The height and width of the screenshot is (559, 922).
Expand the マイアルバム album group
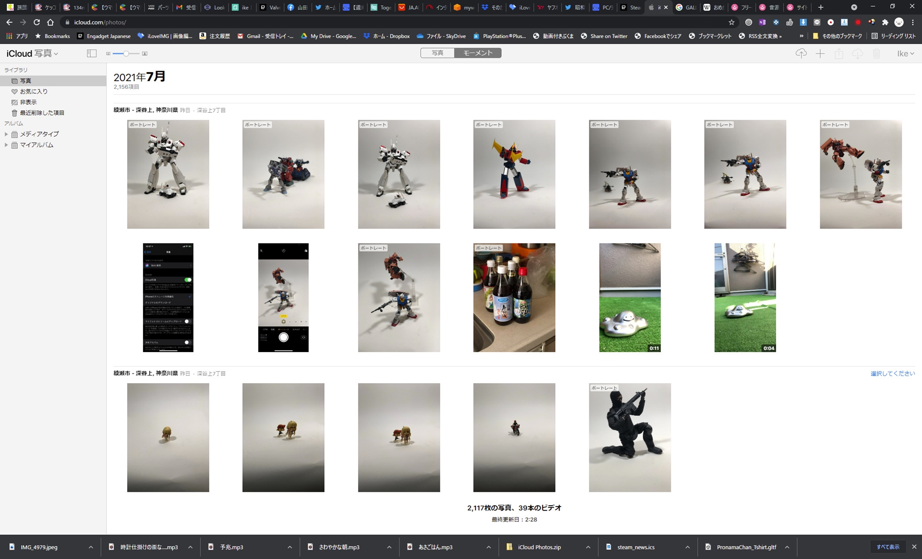click(7, 145)
